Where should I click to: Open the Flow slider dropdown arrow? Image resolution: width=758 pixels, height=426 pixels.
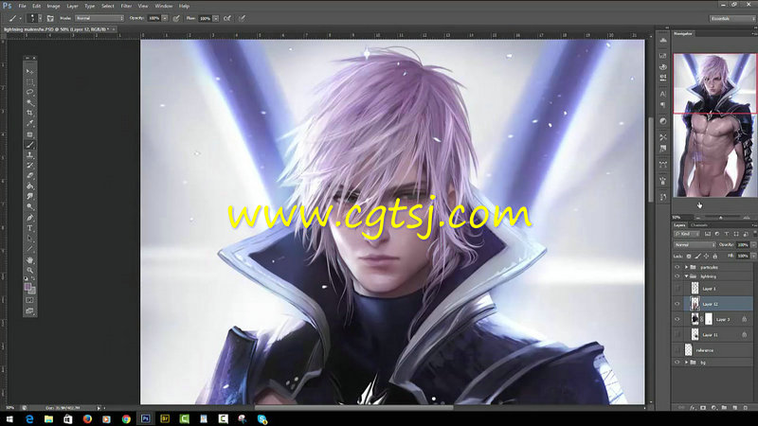click(x=216, y=18)
